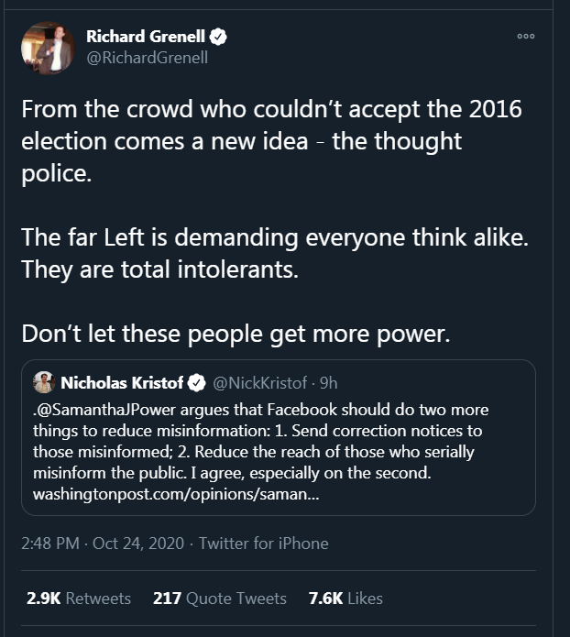Click the "Don't let these people" sentence
The width and height of the screenshot is (570, 637).
[x=236, y=333]
